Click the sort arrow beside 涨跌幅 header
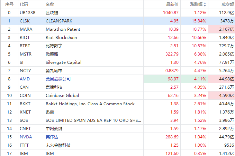Screen dimensions: 235x156 [205, 5]
